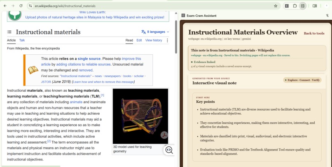The width and height of the screenshot is (332, 167).
Task: Open the 'improve this article' link
Action: [x=91, y=62]
